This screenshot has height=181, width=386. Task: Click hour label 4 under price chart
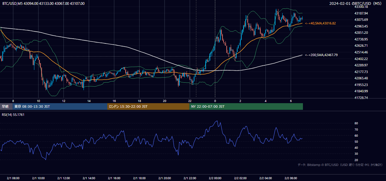pos(265,101)
